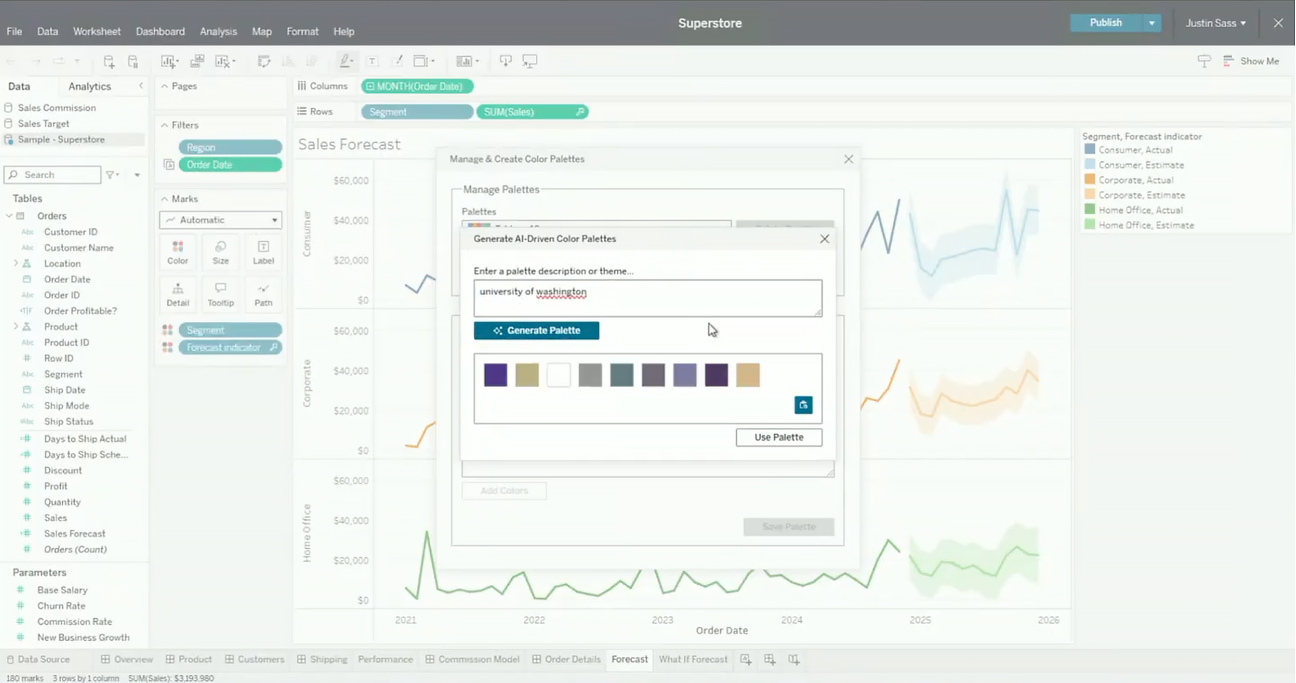Click the Label marks card

tap(263, 252)
